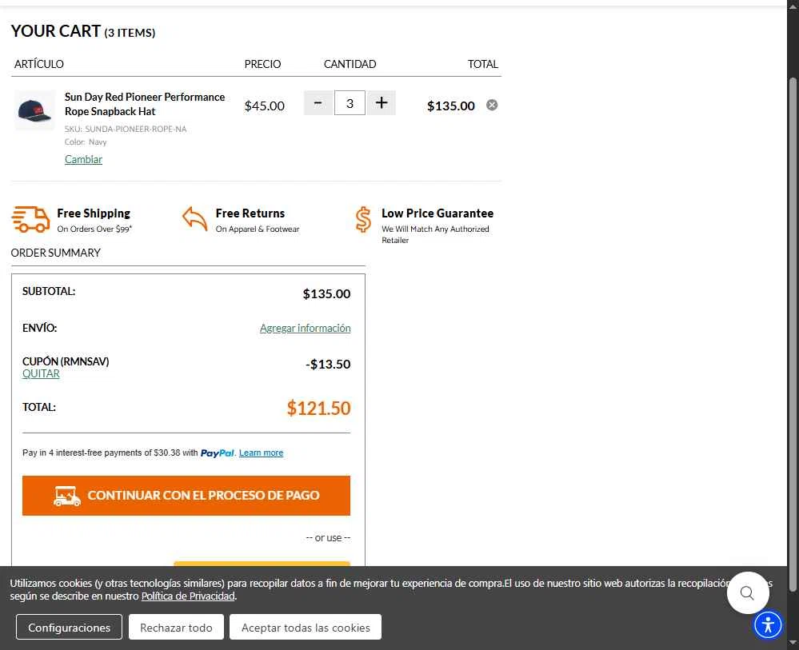Image resolution: width=799 pixels, height=650 pixels.
Task: Click the Free Returns arrow icon
Action: point(194,219)
